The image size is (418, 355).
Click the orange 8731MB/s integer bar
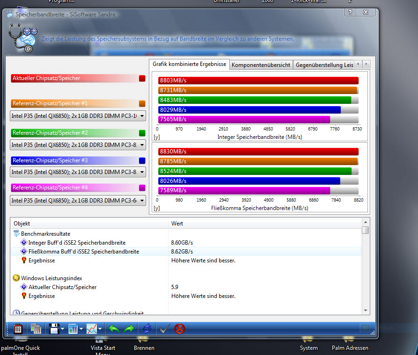click(257, 90)
